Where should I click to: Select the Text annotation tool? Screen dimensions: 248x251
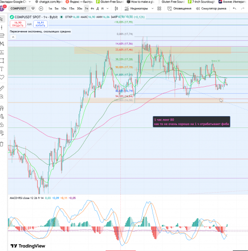point(2,69)
